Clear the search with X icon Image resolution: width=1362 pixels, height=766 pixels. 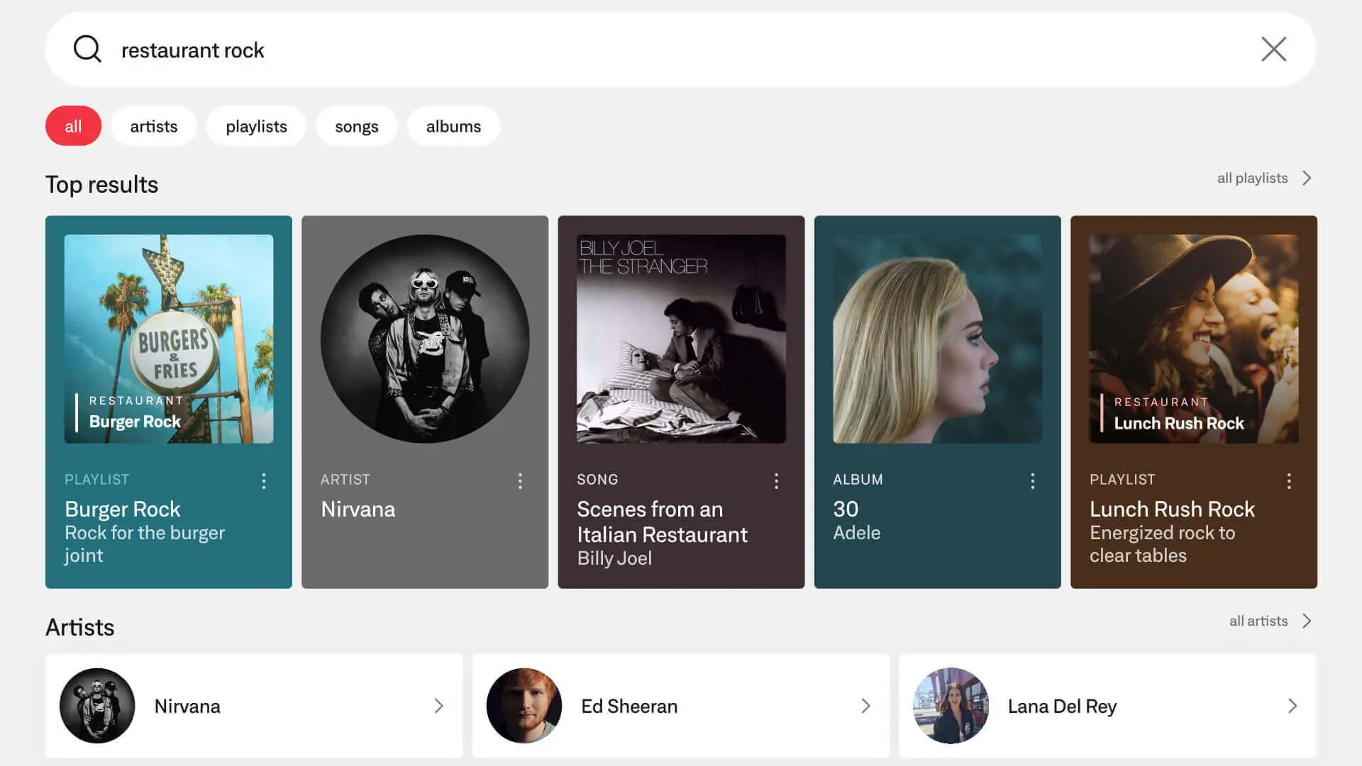click(1273, 50)
